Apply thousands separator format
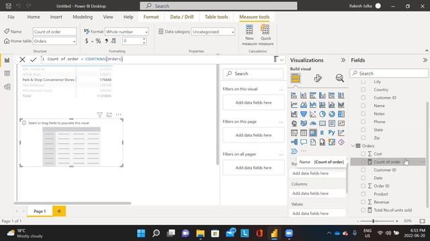This screenshot has height=241, width=430. tap(106, 42)
